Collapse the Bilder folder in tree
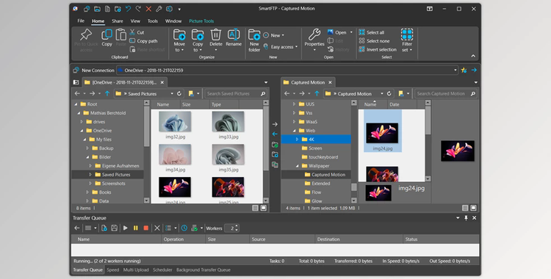Viewport: 551px width, 279px height. pos(87,157)
